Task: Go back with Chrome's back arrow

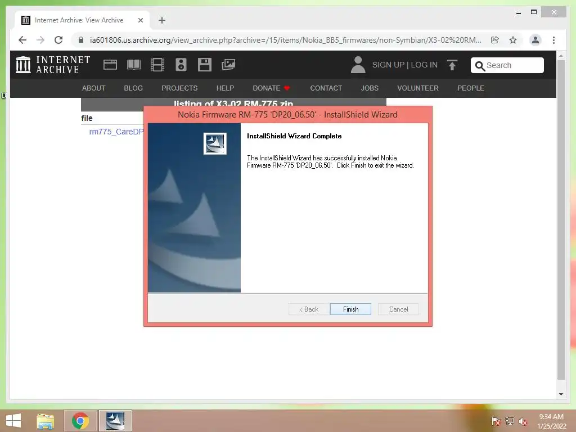Action: pos(22,40)
